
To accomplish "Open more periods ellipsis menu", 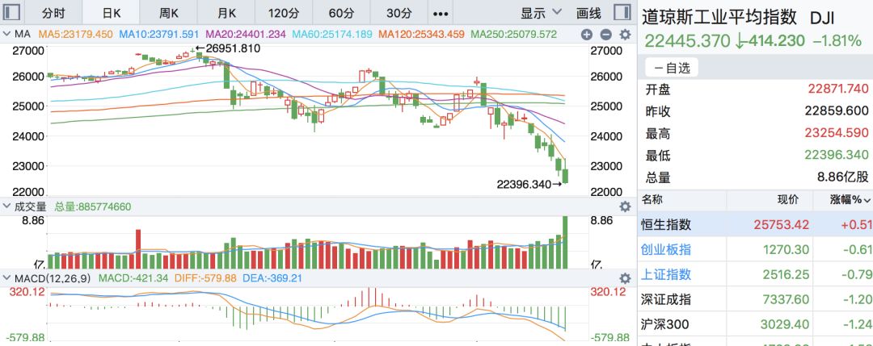I will click(441, 13).
